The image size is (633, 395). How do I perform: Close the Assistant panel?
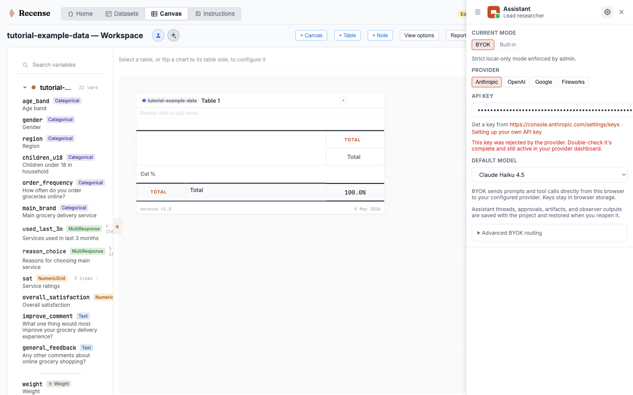tap(622, 12)
